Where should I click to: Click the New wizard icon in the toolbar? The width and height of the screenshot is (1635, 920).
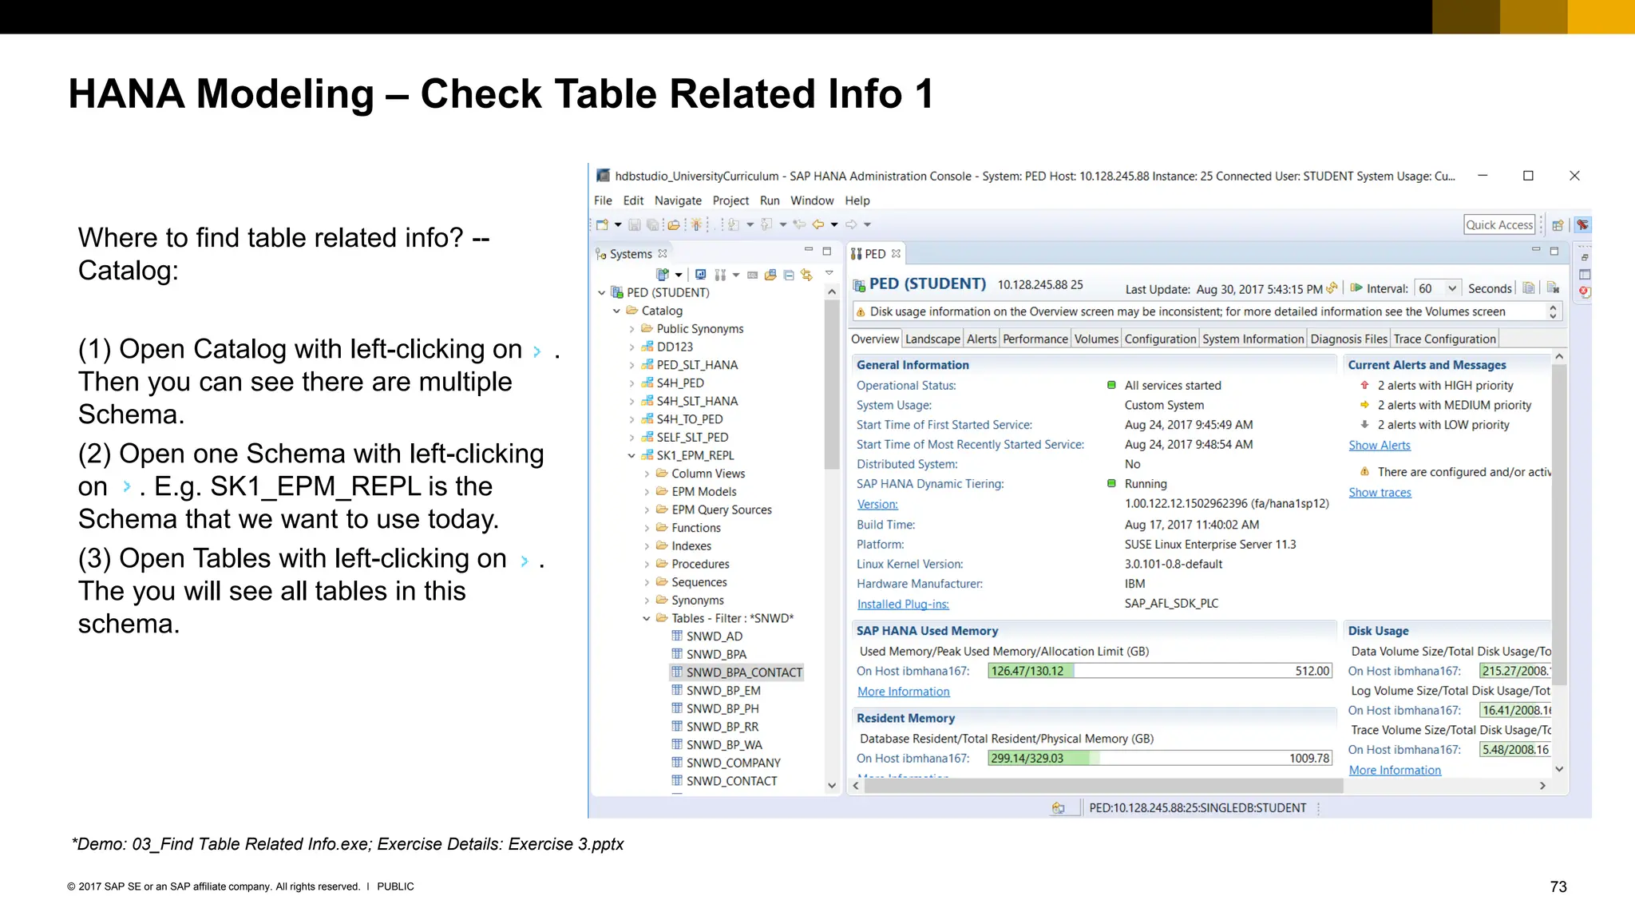pos(603,225)
